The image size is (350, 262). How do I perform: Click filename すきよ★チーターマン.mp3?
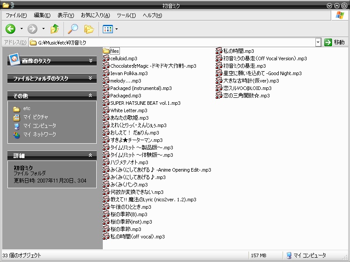[x=136, y=140]
